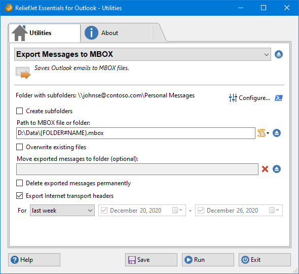Open the macro insert scroll icon for path
This screenshot has height=274, width=299.
tap(263, 133)
